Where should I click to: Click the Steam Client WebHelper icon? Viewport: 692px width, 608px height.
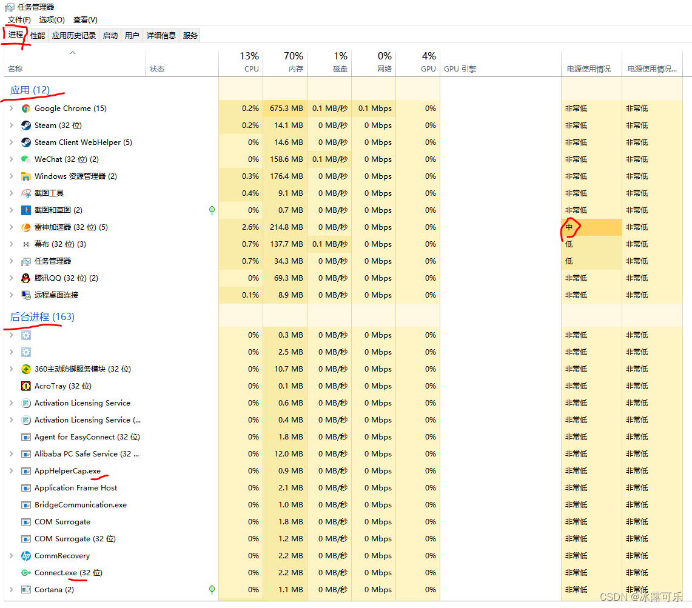pos(26,142)
